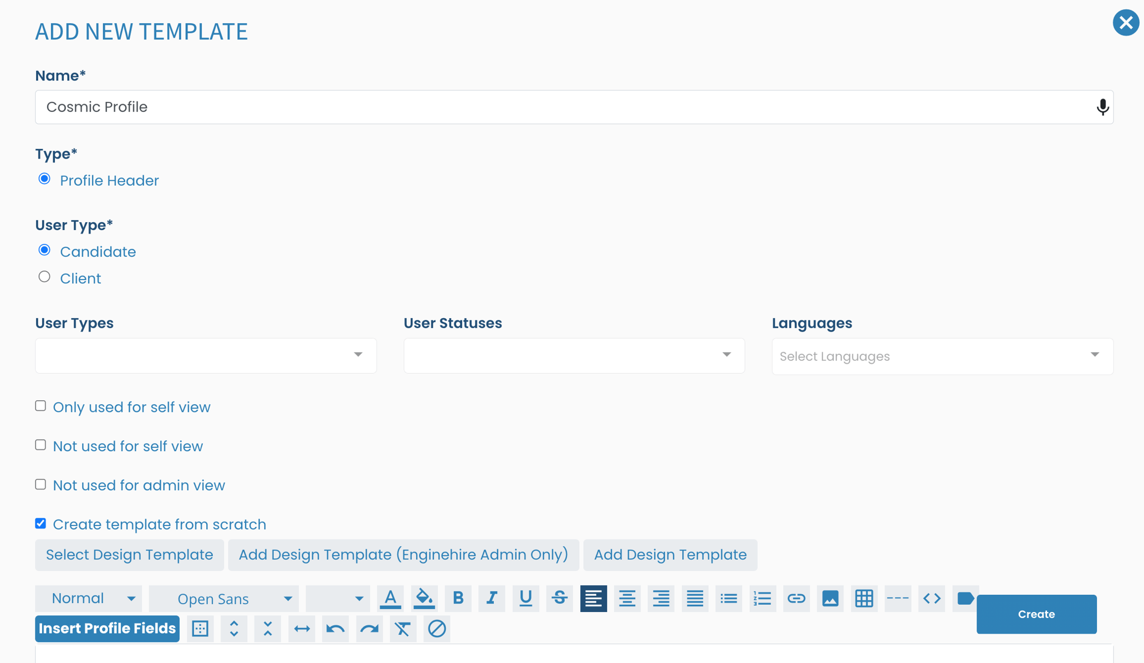Click the undo arrow

335,629
